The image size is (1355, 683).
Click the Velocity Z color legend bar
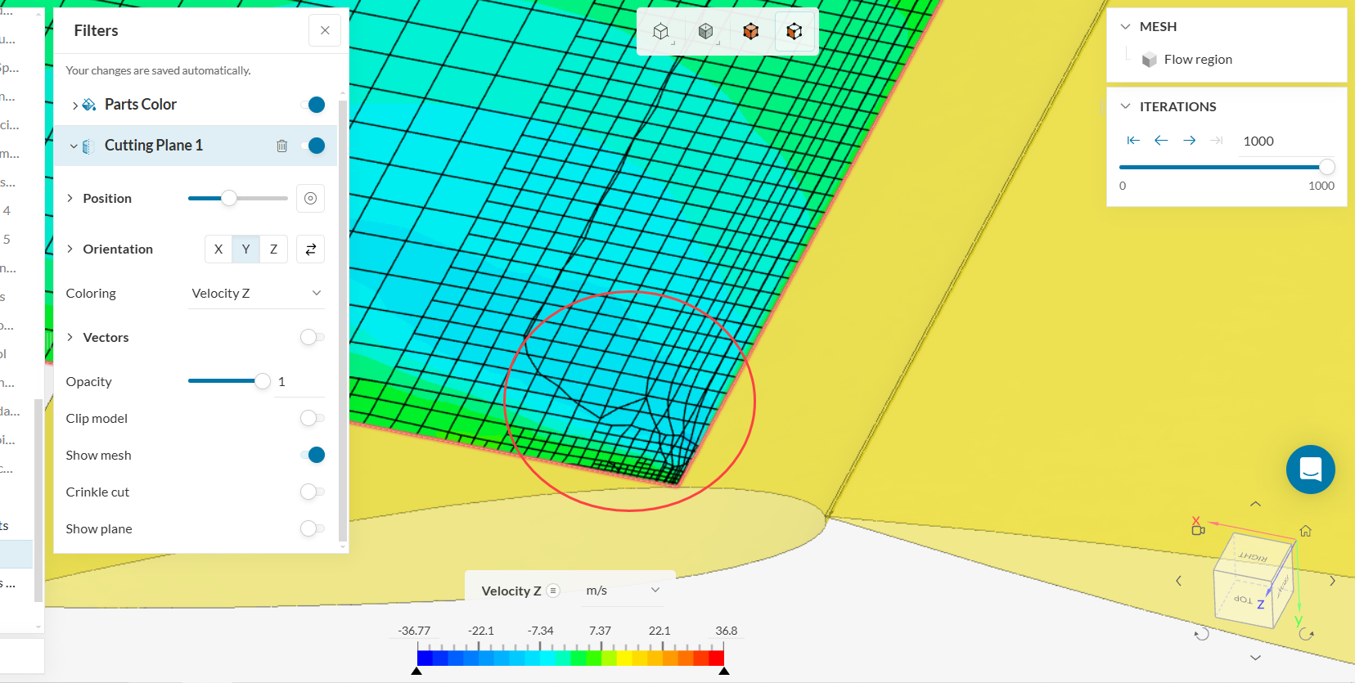570,658
